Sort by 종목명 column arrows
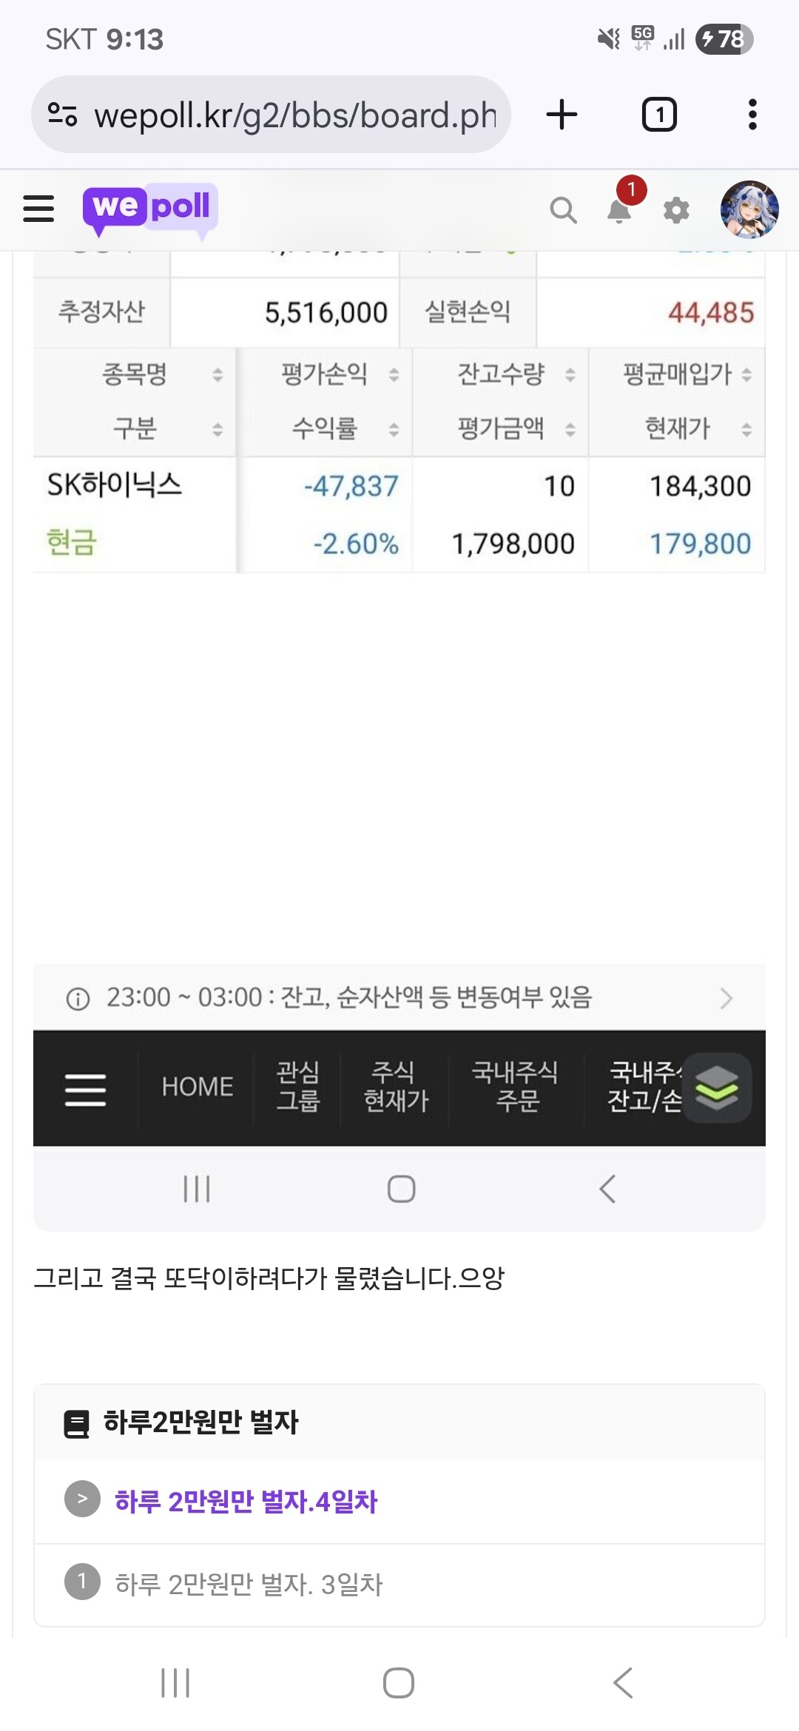The image size is (799, 1731). click(x=218, y=374)
